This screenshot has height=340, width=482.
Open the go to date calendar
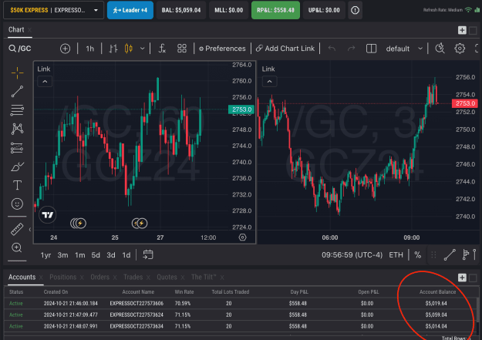coord(148,255)
